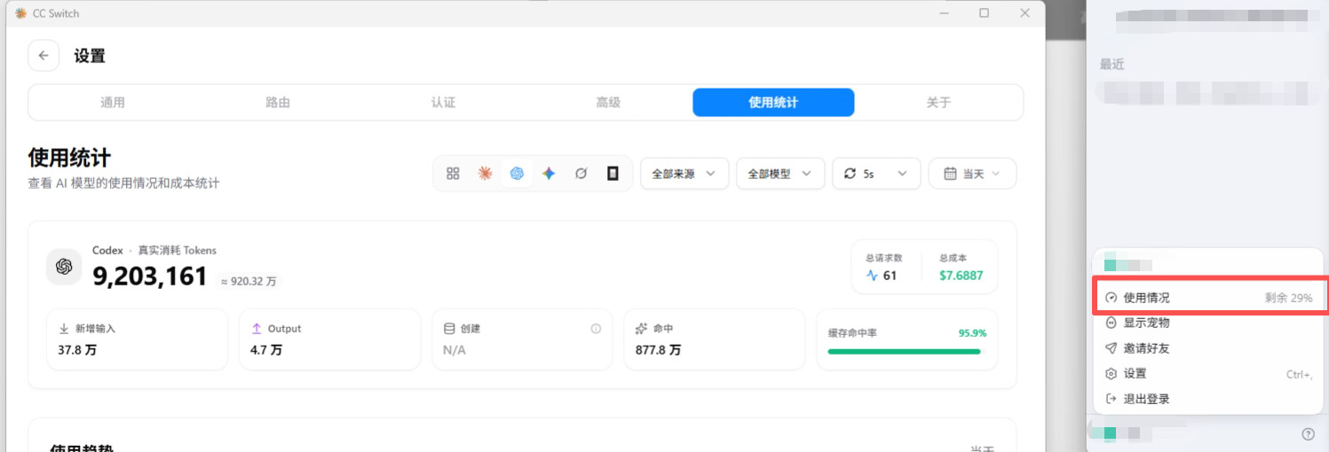
Task: Select the black square app filter icon
Action: point(613,174)
